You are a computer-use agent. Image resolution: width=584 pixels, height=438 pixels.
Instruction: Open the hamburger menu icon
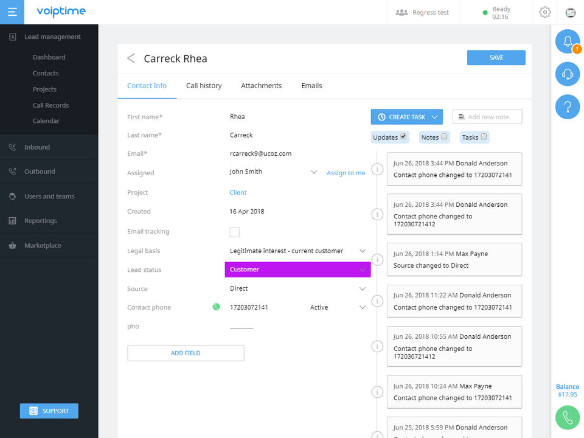12,12
